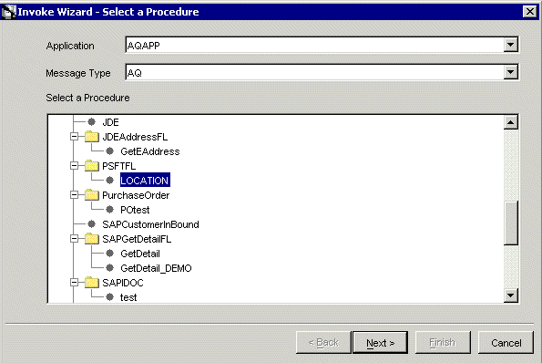542x363 pixels.
Task: Select the JDEAddressFL tree node
Action: (x=135, y=137)
